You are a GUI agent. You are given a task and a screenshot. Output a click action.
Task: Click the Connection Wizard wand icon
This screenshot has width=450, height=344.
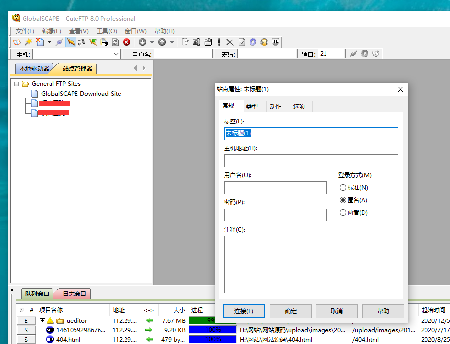point(28,42)
